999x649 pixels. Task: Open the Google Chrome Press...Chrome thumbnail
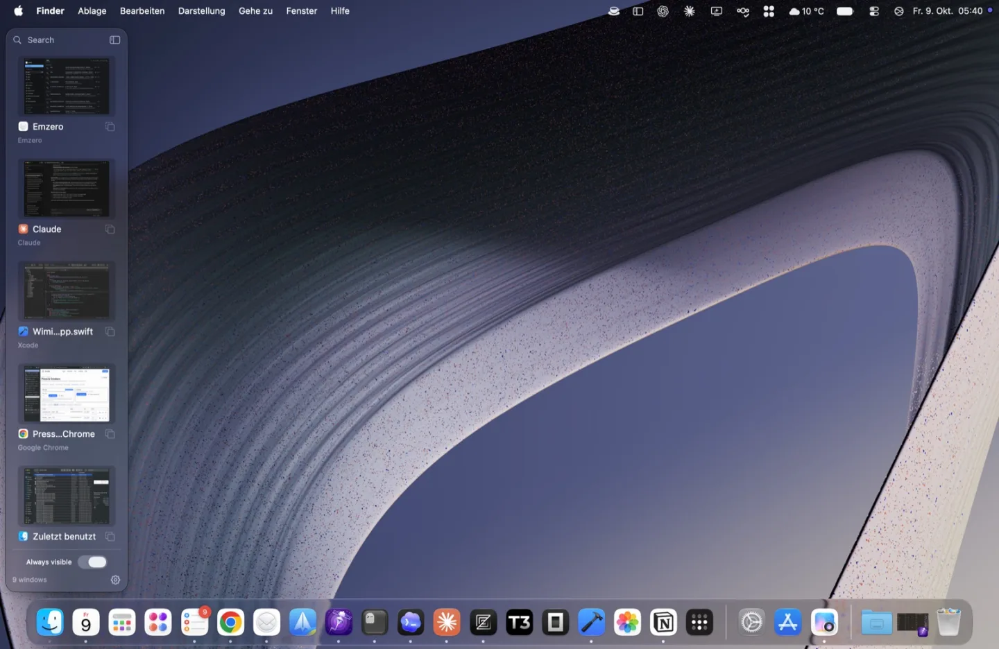point(67,394)
